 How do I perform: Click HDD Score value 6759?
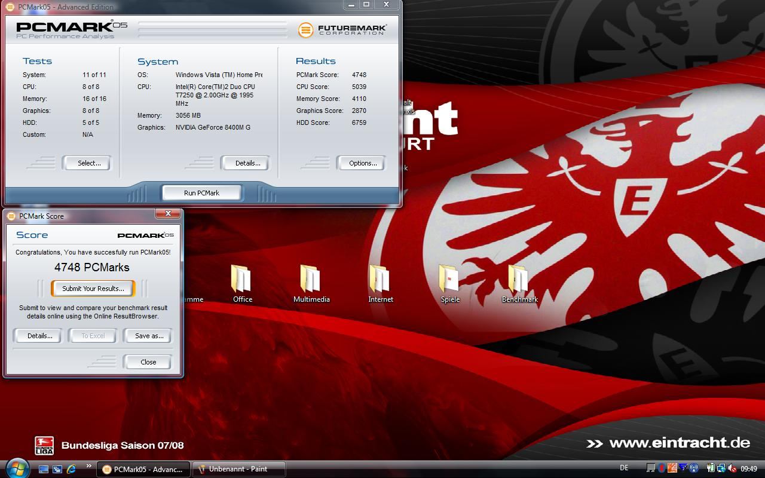pyautogui.click(x=359, y=122)
